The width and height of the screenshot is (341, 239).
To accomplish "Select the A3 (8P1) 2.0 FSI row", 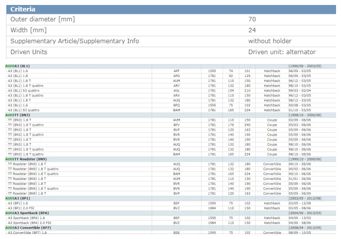I will (170, 208).
